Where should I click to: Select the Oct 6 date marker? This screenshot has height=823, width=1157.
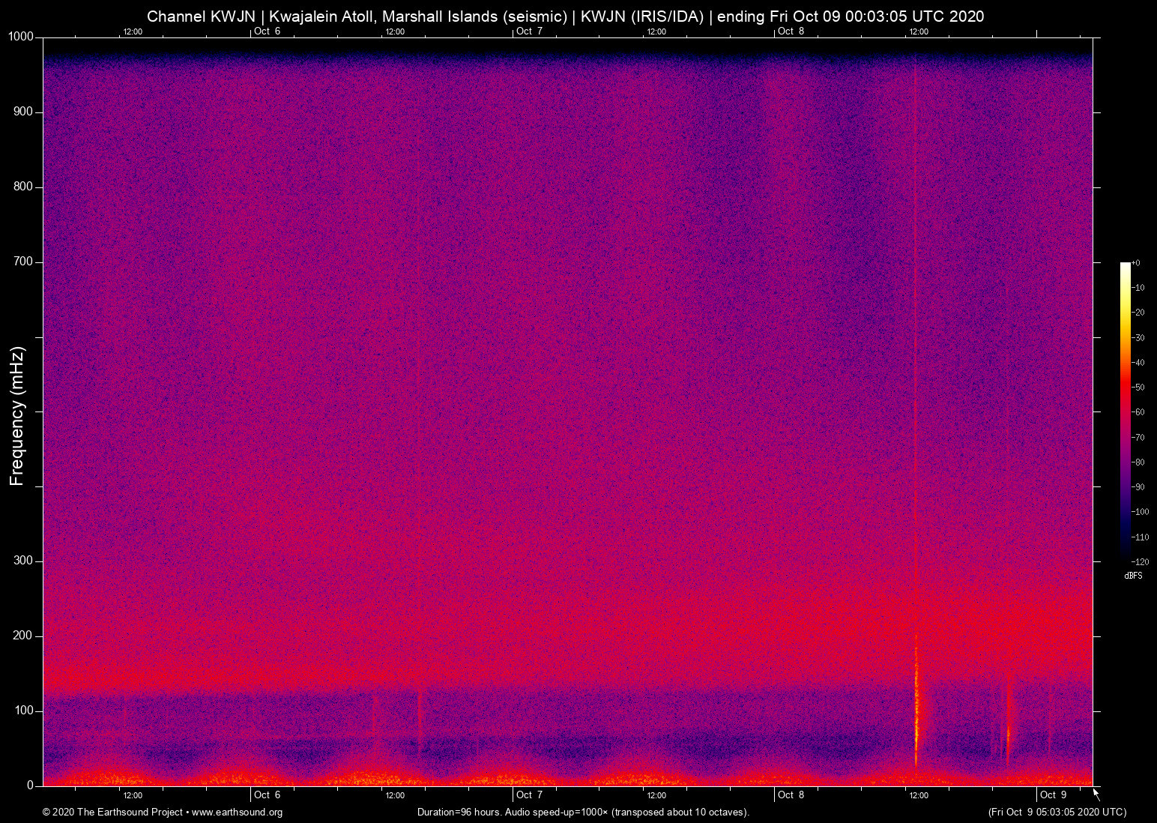pos(268,795)
